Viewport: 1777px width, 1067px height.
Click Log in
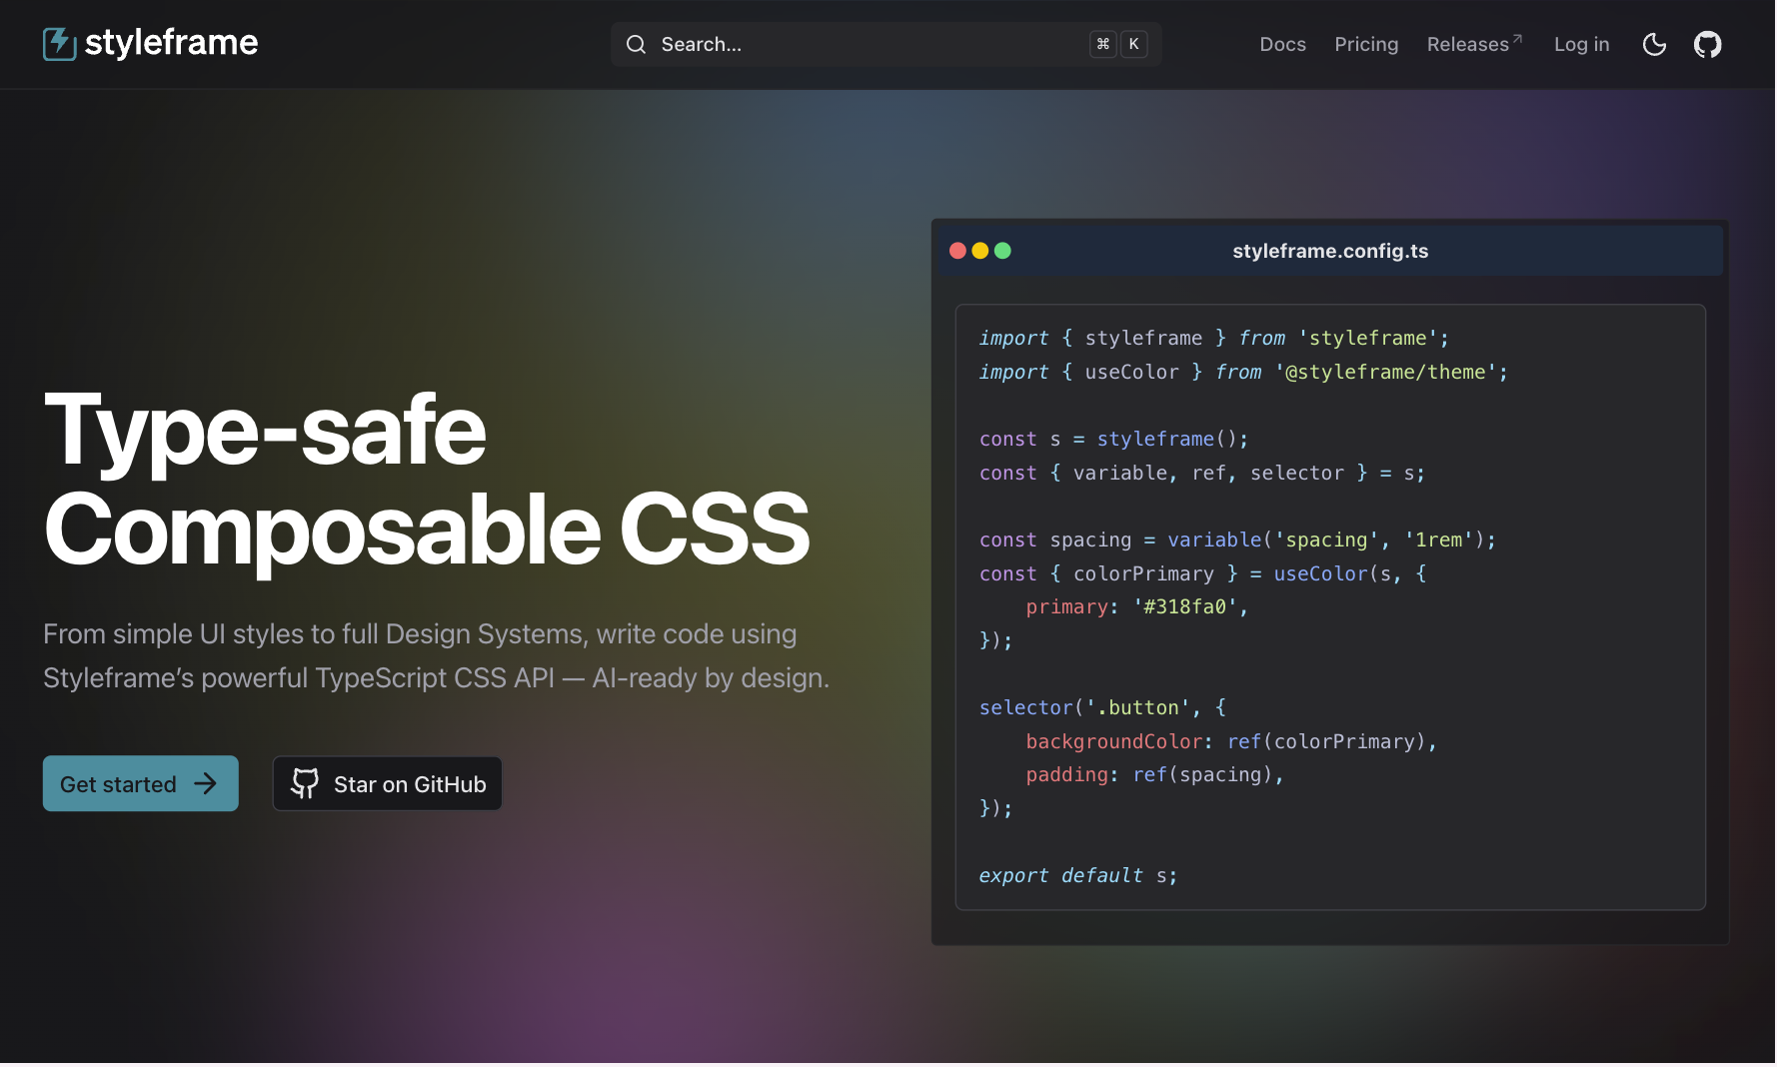[x=1581, y=44]
